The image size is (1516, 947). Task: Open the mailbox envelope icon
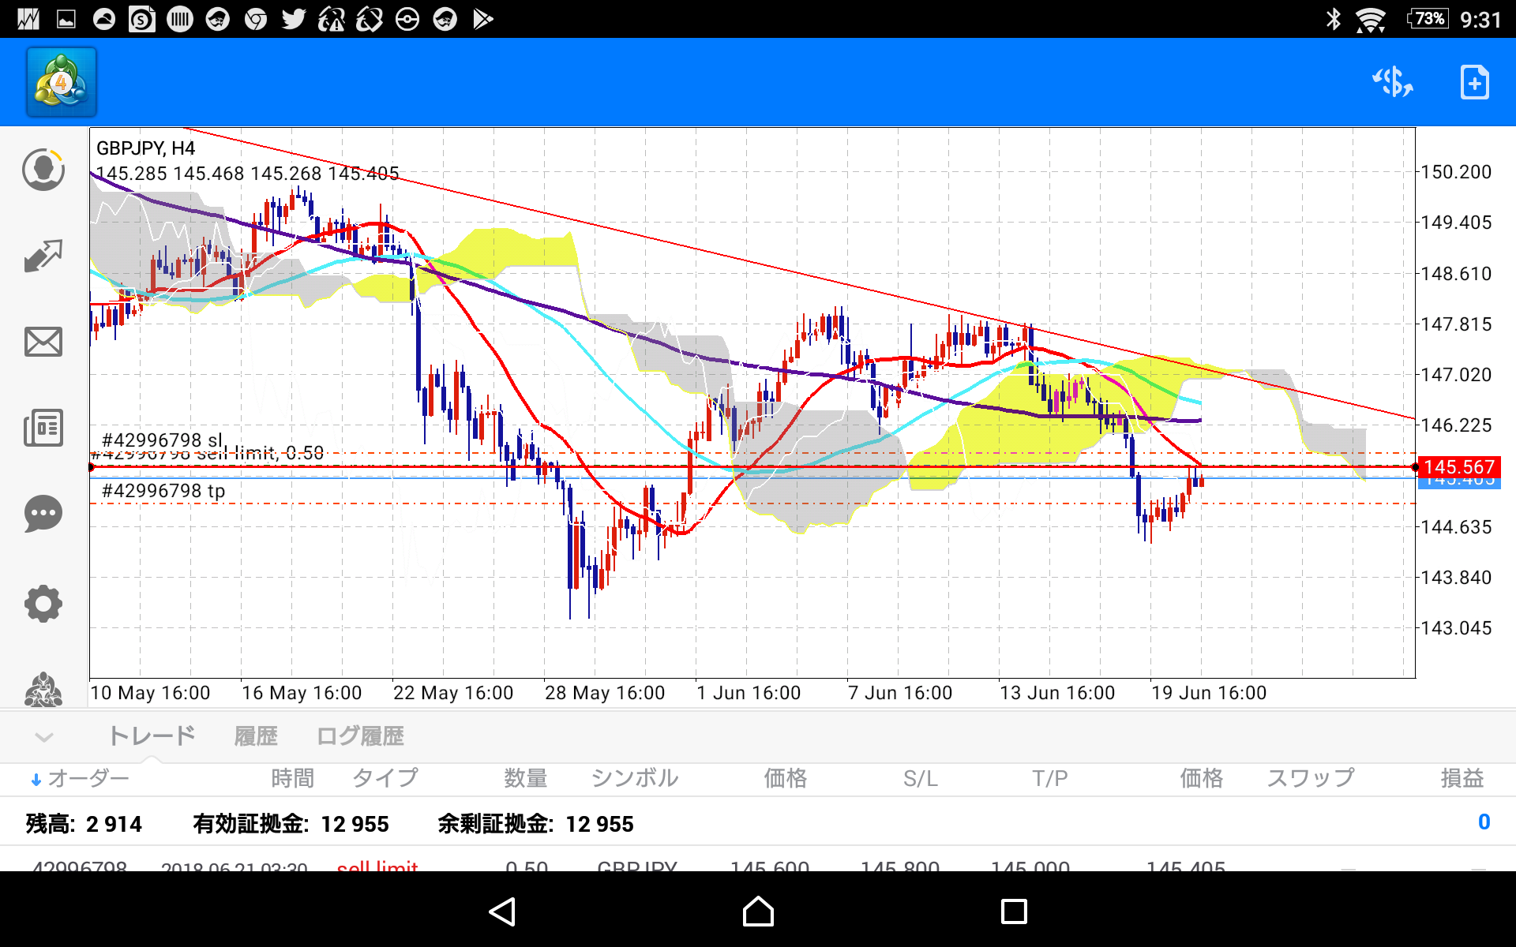click(x=43, y=342)
